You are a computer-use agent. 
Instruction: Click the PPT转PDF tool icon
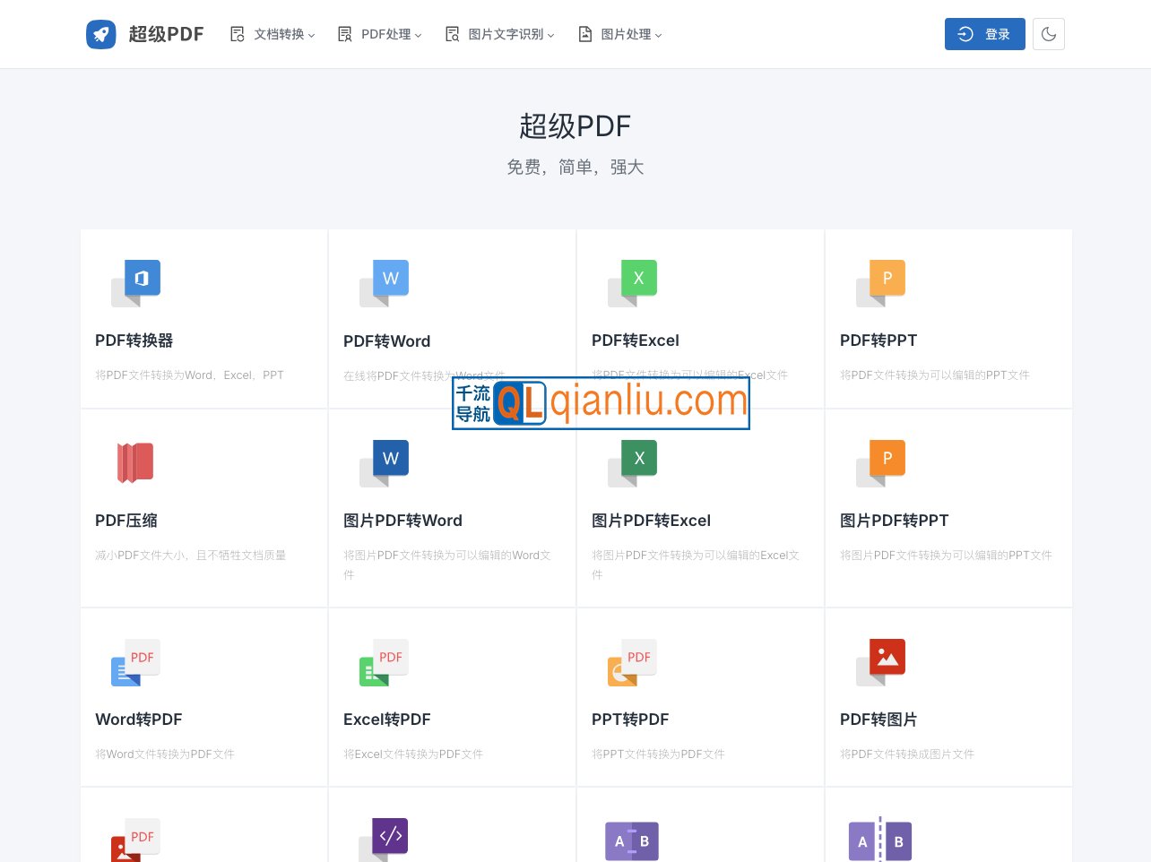point(631,661)
